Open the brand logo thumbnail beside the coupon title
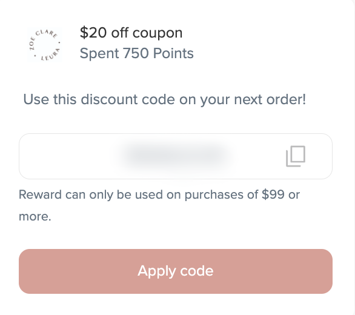This screenshot has width=355, height=315. [44, 45]
